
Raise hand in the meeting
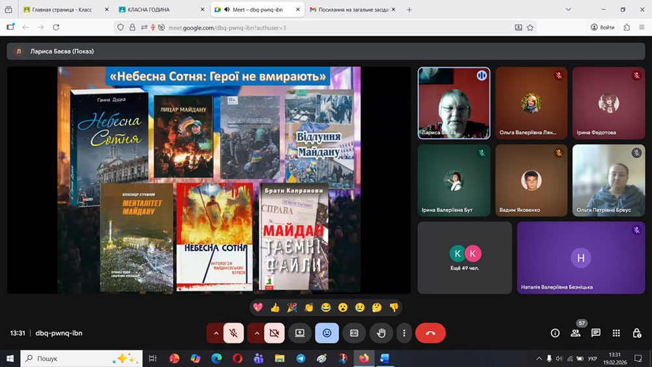[381, 333]
